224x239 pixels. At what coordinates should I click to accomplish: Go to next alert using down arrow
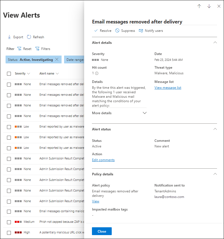(x=209, y=6)
